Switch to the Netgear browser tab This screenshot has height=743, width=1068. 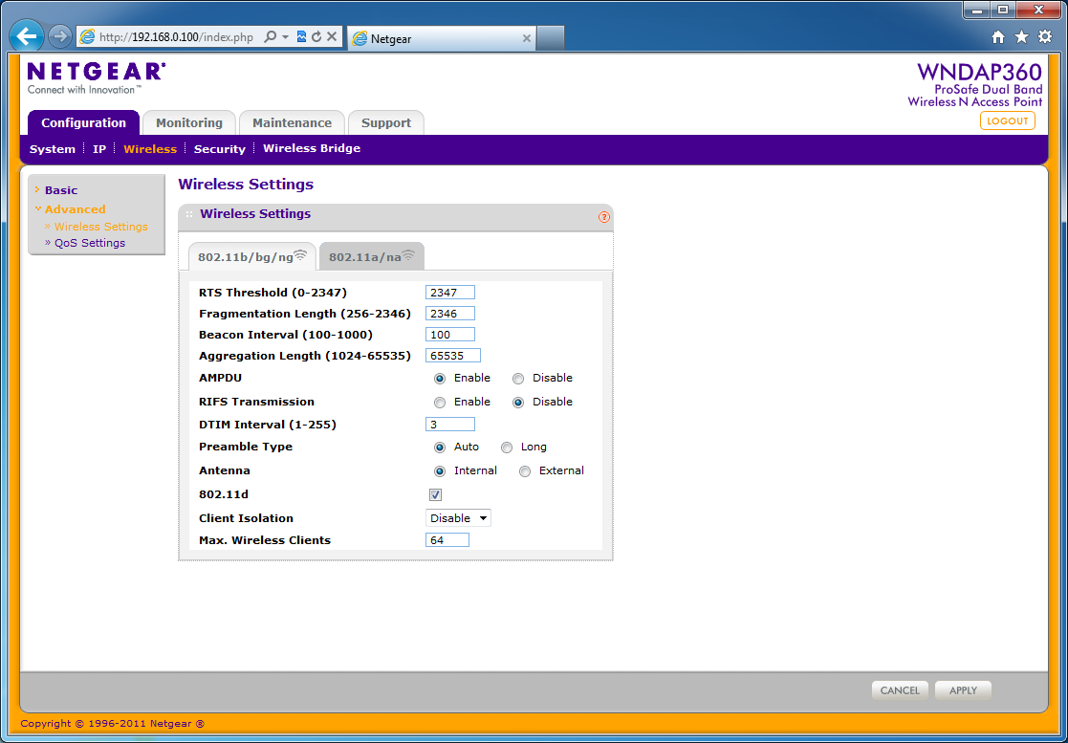tap(442, 39)
